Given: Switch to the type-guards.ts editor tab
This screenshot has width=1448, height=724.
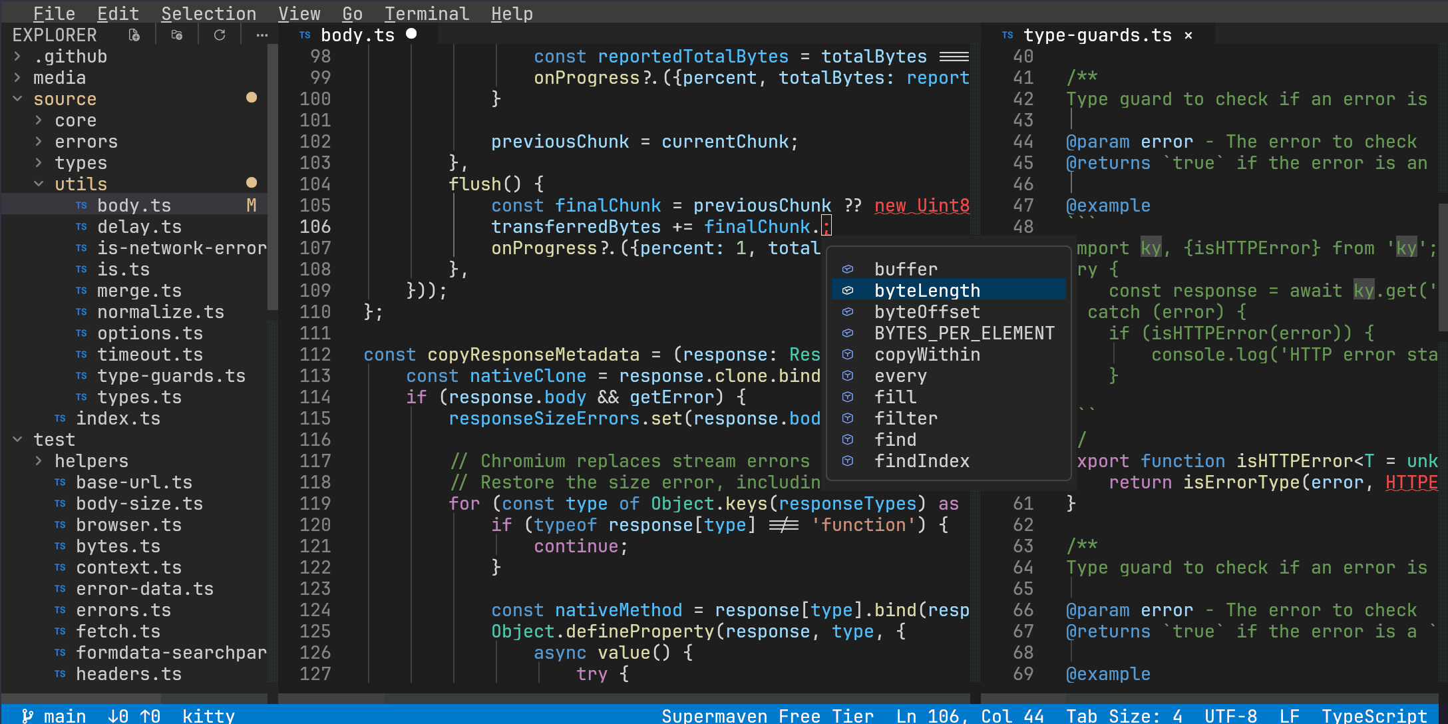Looking at the screenshot, I should click(x=1097, y=35).
